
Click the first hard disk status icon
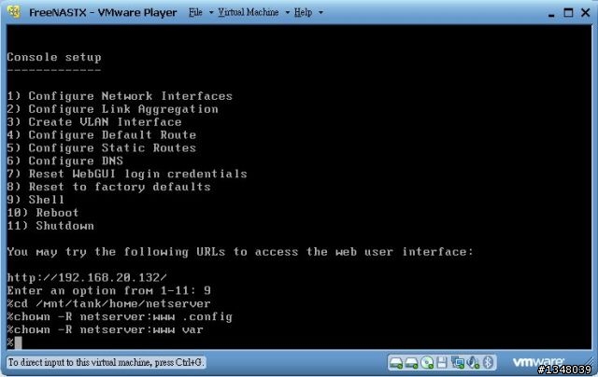(x=396, y=362)
